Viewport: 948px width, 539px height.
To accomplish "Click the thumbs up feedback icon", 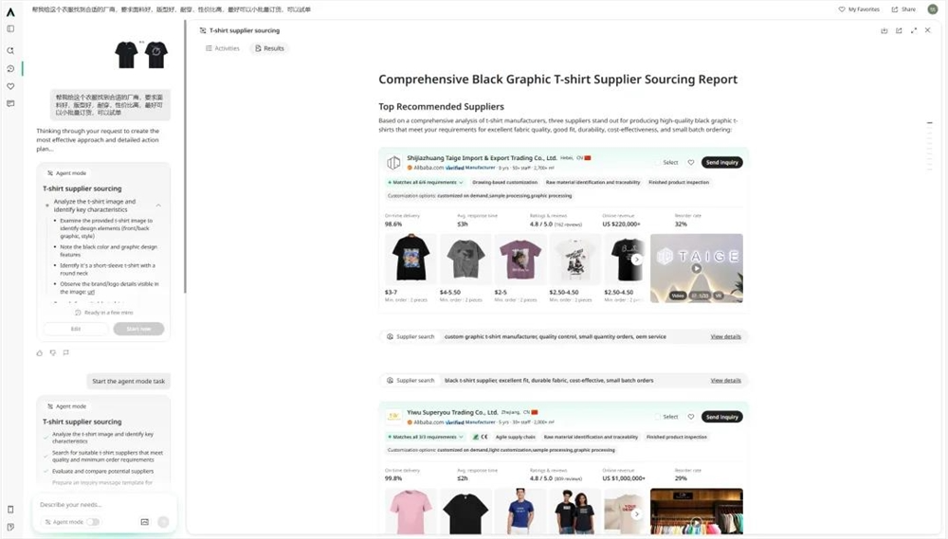I will (x=40, y=353).
